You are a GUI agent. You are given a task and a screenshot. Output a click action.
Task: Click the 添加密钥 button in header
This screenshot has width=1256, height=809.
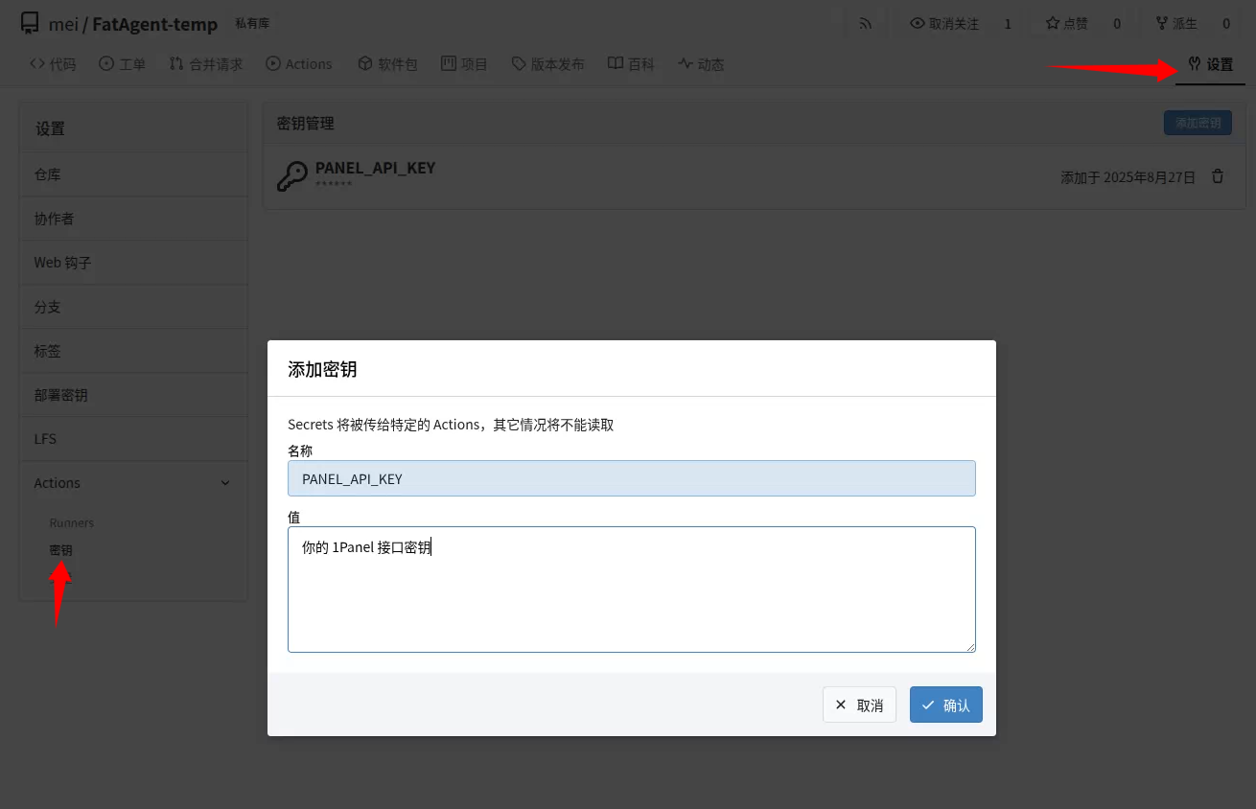tap(1198, 123)
